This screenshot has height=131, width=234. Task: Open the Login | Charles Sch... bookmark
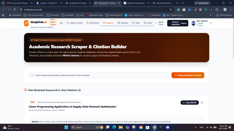coord(135,15)
